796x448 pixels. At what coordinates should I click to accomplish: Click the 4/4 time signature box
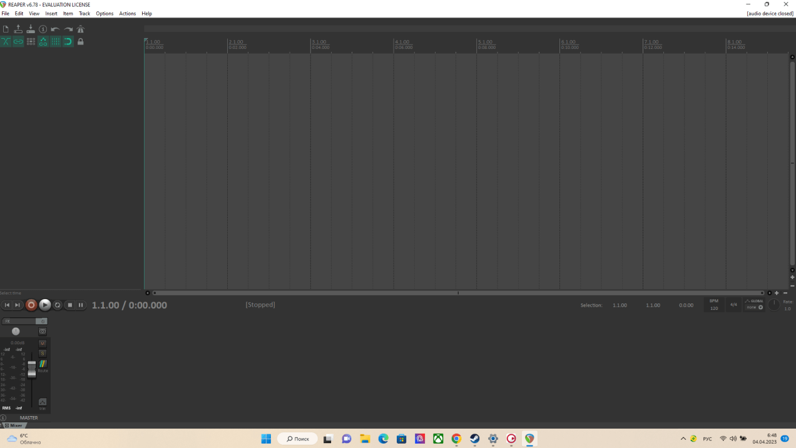tap(733, 305)
